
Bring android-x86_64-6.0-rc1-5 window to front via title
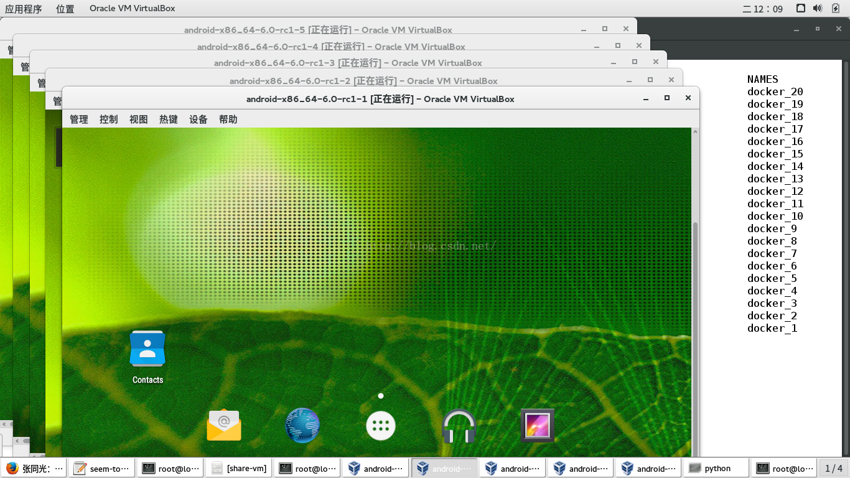318,30
